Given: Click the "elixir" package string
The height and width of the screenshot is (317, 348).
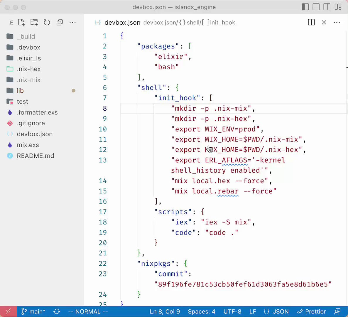Looking at the screenshot, I should tap(171, 57).
